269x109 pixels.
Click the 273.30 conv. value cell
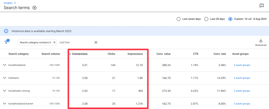click(166, 91)
